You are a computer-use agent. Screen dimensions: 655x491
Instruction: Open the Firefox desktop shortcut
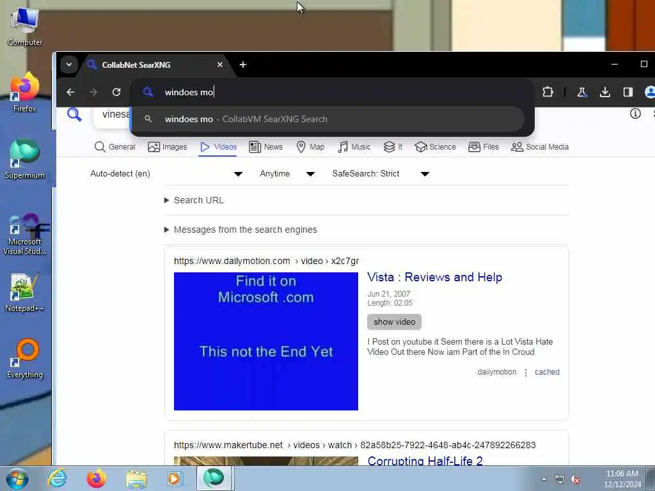tap(25, 93)
